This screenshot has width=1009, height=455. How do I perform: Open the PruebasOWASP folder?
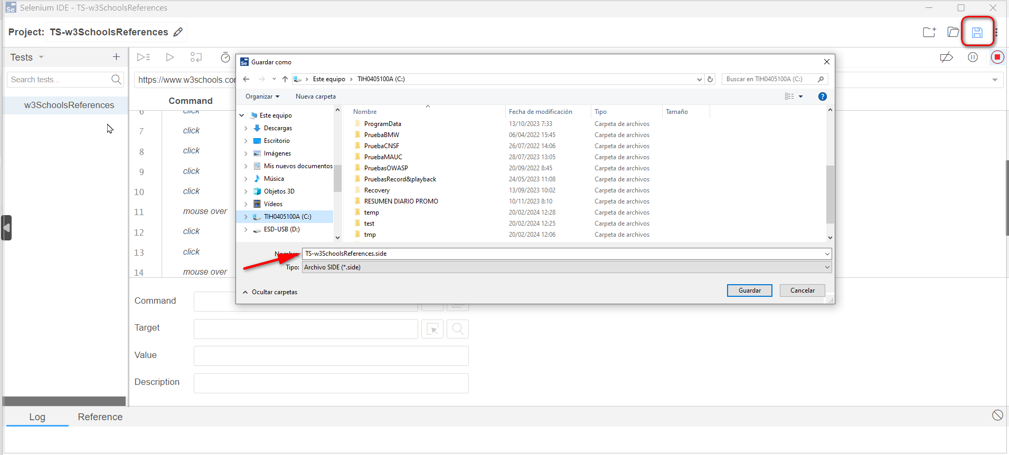click(385, 168)
